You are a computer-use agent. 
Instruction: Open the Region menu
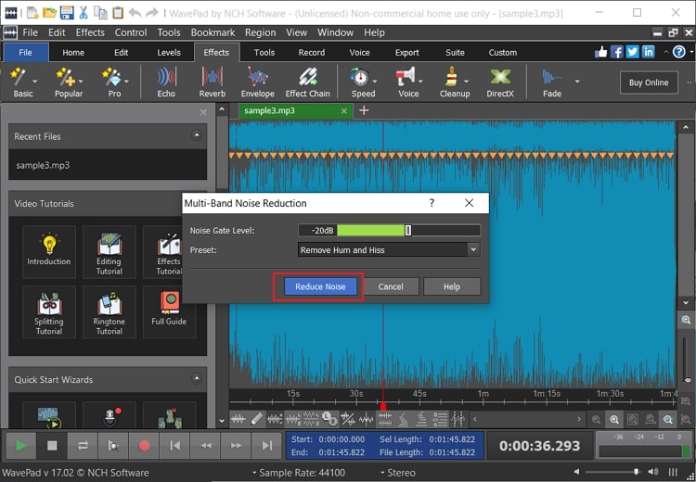click(x=260, y=32)
